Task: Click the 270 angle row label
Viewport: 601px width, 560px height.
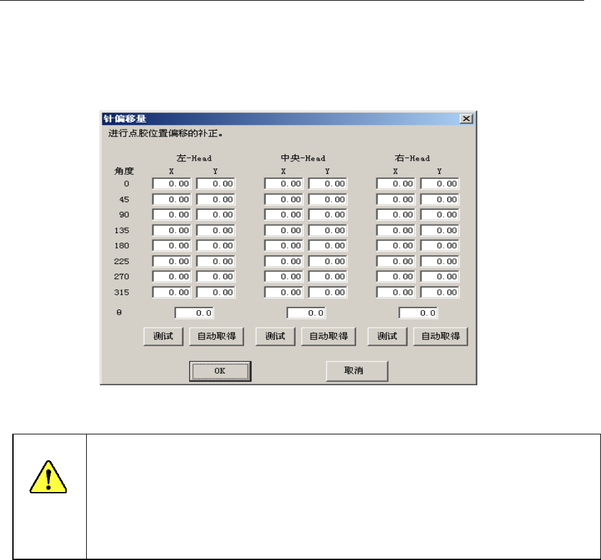Action: click(x=122, y=276)
